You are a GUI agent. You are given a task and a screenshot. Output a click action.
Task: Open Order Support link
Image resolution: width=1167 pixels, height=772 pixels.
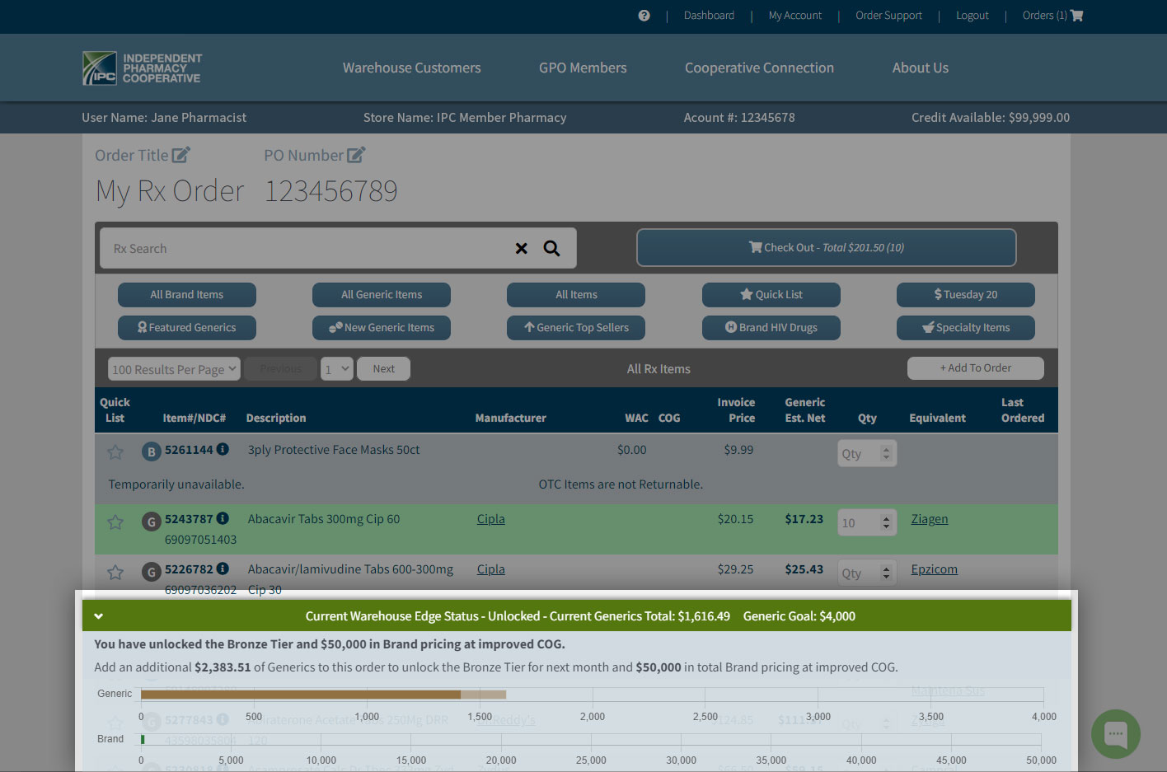point(888,16)
